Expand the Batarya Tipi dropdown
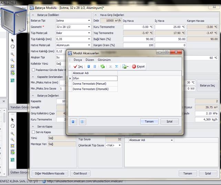221x185 pixels. coord(89,21)
